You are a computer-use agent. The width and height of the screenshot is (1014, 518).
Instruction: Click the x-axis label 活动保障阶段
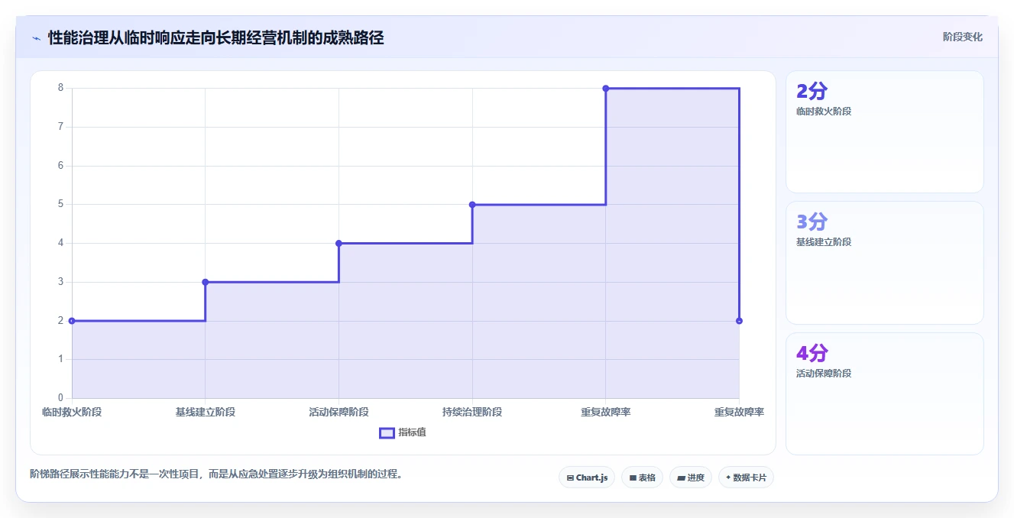pos(339,412)
